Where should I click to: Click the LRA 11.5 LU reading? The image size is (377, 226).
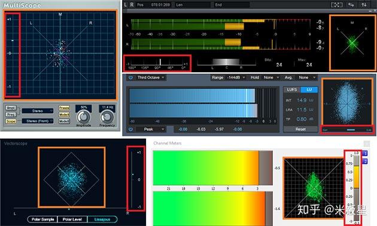[300, 109]
